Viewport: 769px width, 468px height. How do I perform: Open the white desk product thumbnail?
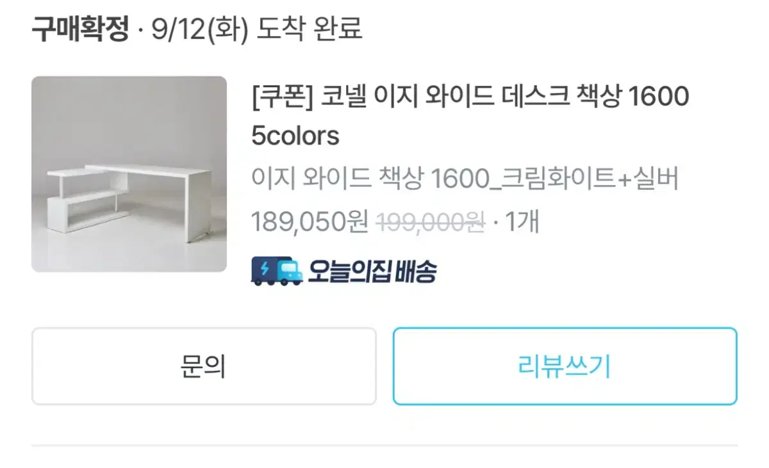129,174
